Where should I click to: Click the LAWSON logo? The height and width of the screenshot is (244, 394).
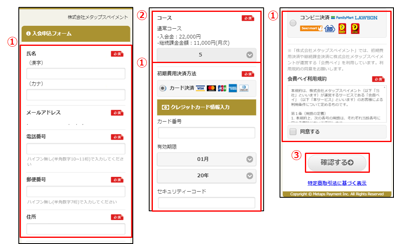[366, 18]
